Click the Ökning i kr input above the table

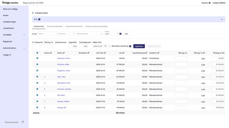coord(49,46)
